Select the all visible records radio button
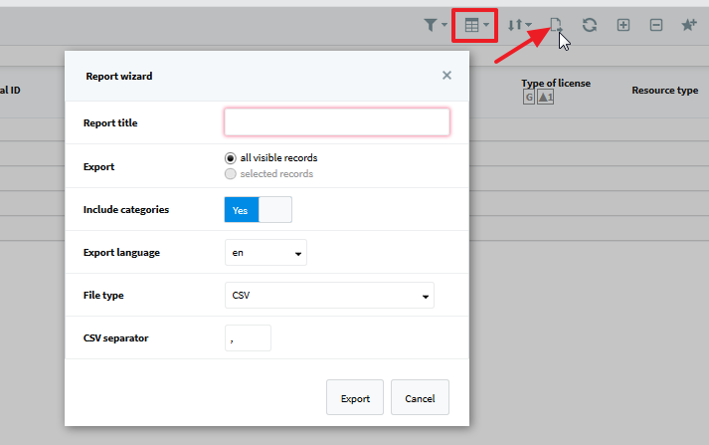Viewport: 709px width, 445px height. (x=230, y=158)
